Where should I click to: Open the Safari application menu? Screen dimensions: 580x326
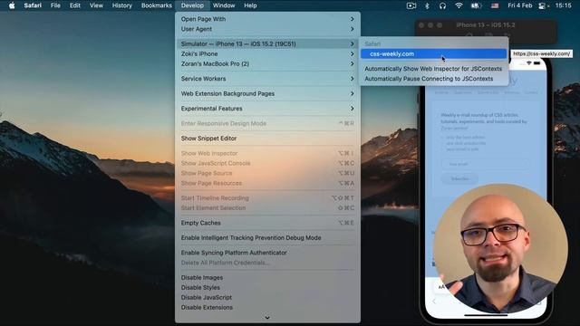tap(33, 5)
